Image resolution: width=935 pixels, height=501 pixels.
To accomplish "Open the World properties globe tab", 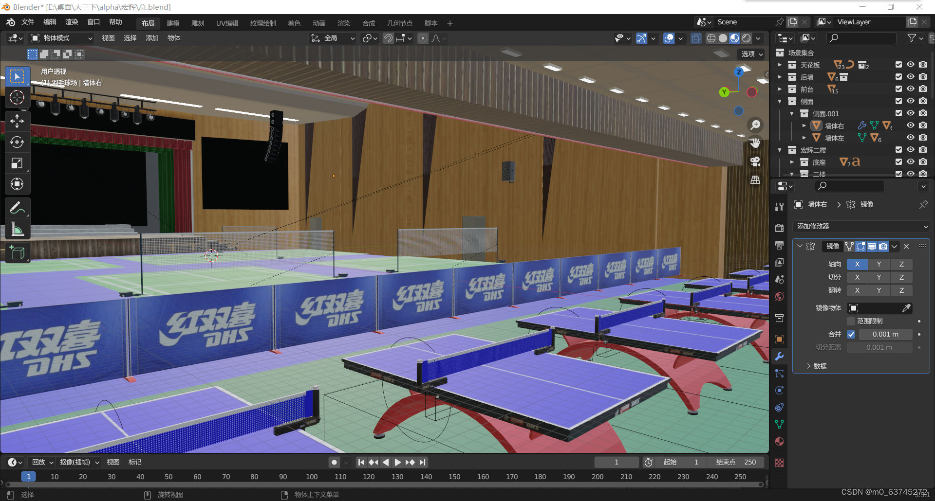I will (x=779, y=296).
